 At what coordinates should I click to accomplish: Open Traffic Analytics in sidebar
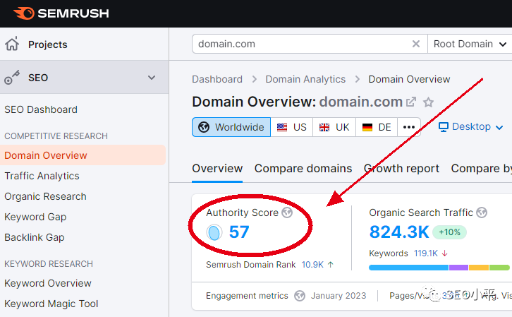point(42,176)
